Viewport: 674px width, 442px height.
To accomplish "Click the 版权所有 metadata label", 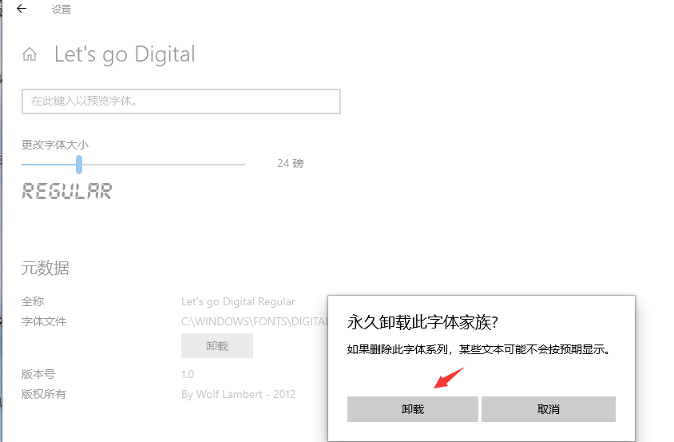I will tap(43, 394).
